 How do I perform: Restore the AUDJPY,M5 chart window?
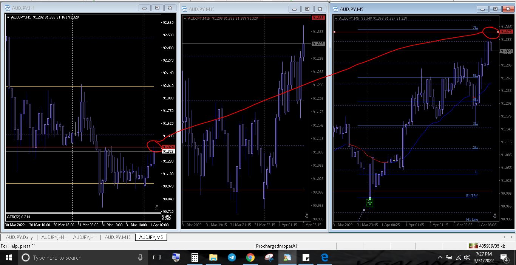495,9
